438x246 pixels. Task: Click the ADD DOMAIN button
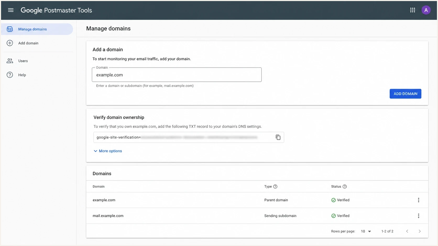click(405, 94)
